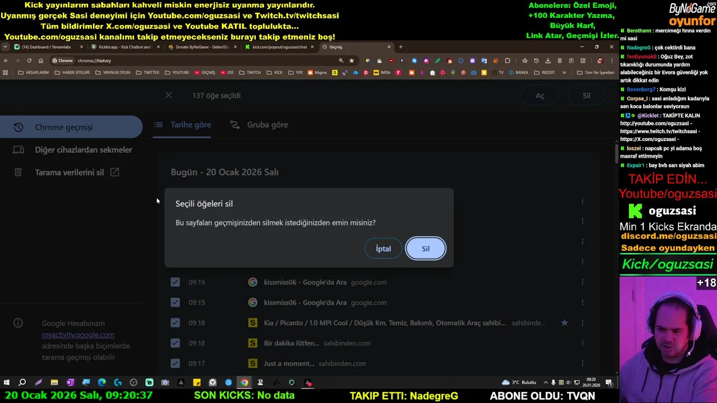Switch to kick.com/popout/oguzsasi/chat browser tab
The height and width of the screenshot is (403, 717).
[x=279, y=47]
